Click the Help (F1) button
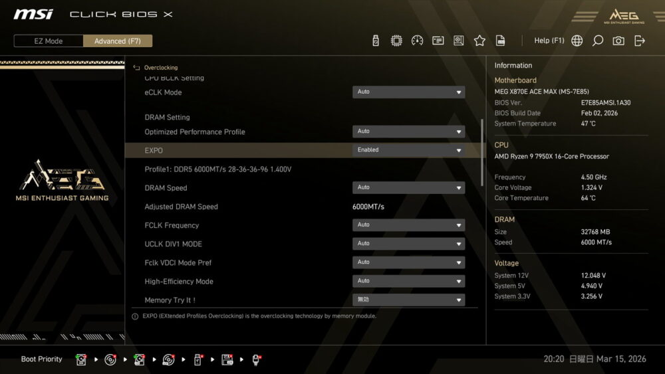This screenshot has height=374, width=665. [549, 41]
